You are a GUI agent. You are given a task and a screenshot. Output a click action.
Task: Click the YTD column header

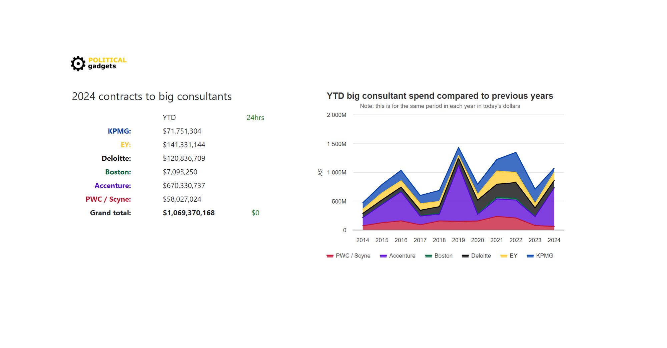[x=169, y=117]
